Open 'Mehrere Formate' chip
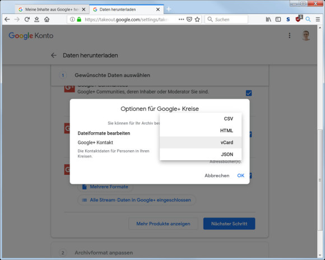The height and width of the screenshot is (260, 325). pos(105,187)
